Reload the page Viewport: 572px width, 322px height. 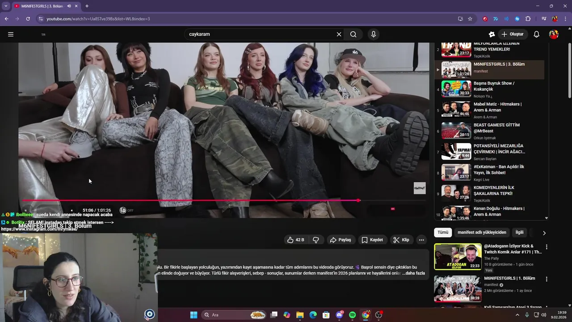click(28, 19)
